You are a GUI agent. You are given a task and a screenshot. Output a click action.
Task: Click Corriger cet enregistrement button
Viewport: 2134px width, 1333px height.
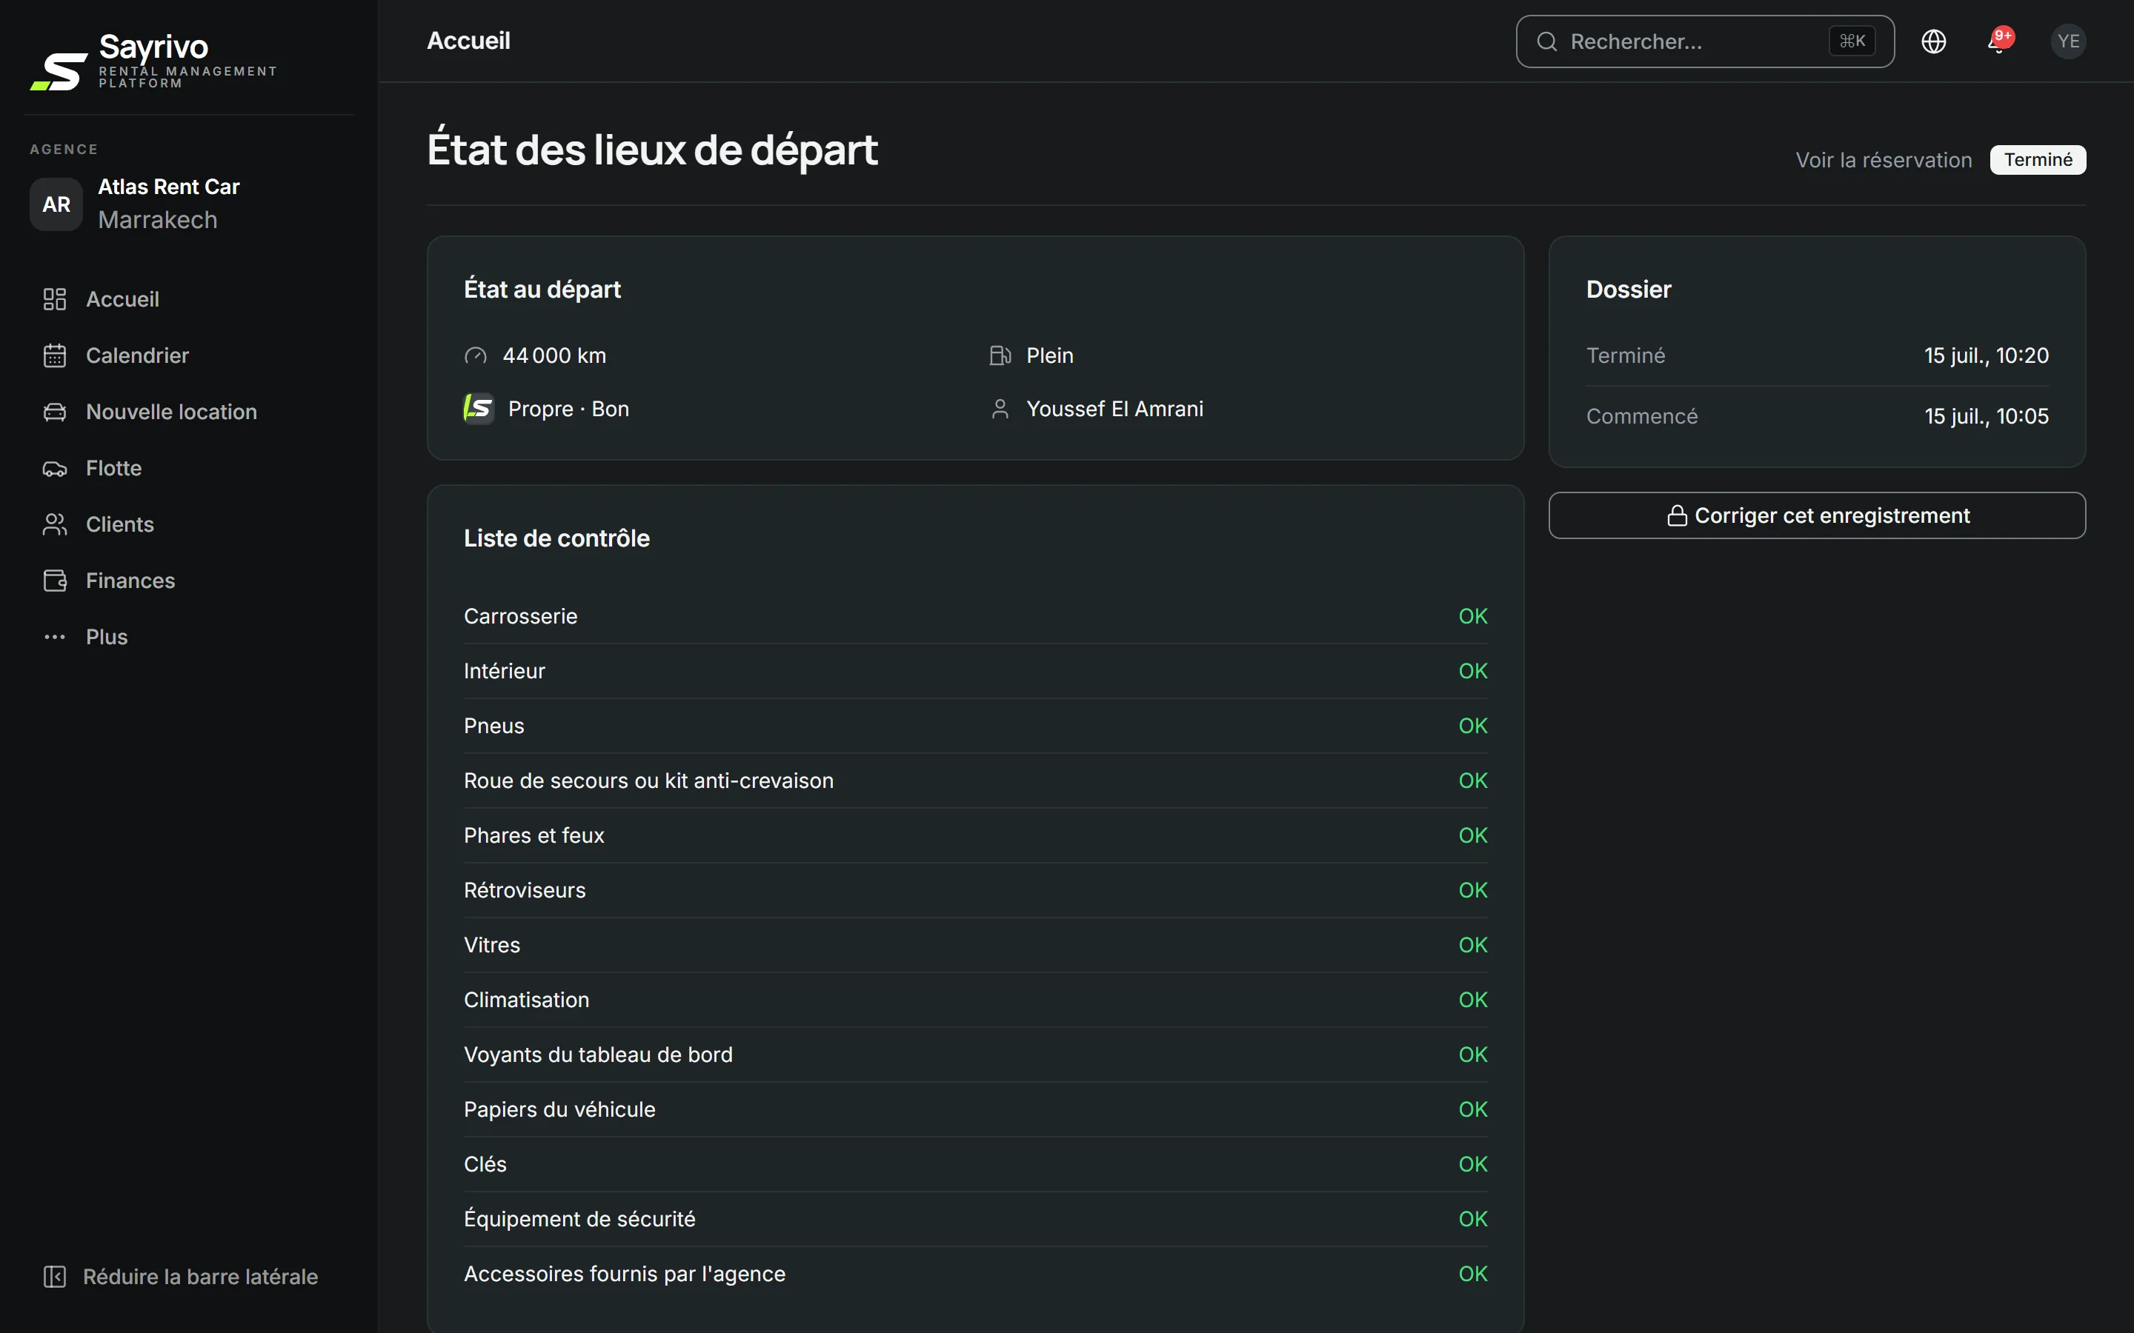pos(1817,515)
